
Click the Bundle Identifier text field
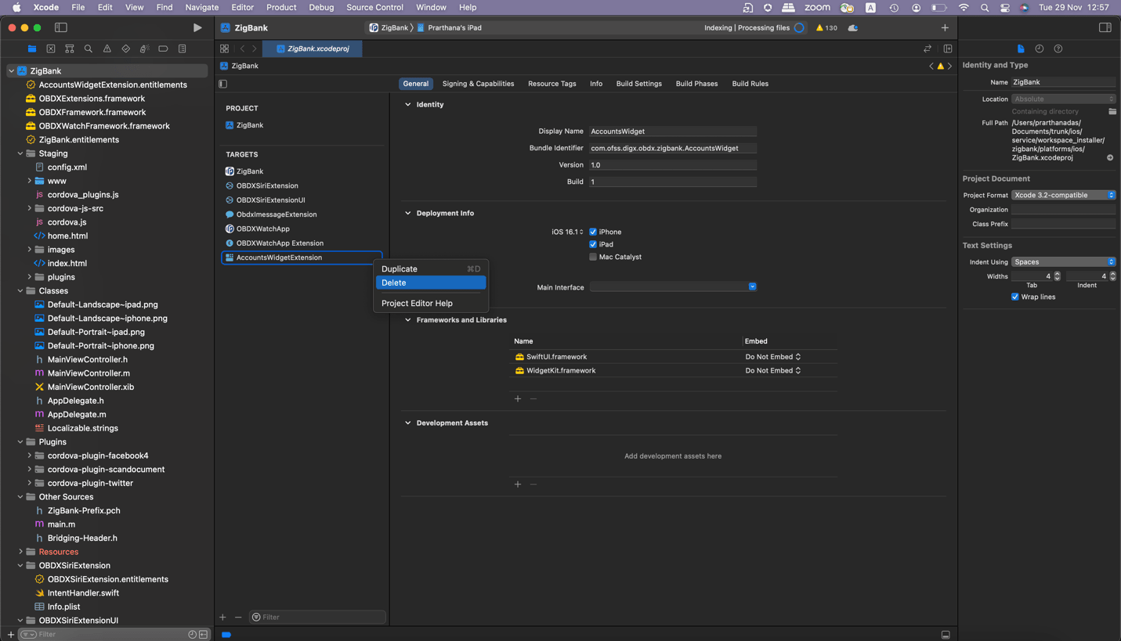[672, 148]
